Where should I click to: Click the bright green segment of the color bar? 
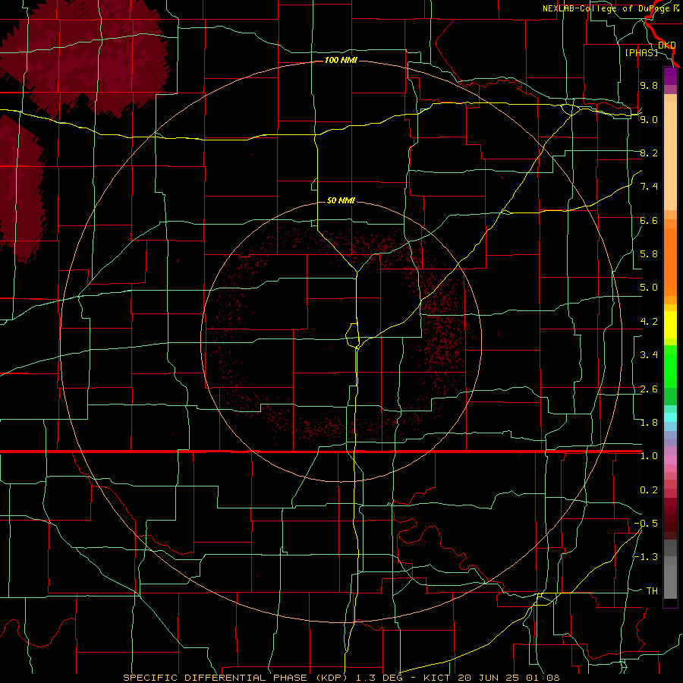tap(670, 366)
